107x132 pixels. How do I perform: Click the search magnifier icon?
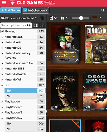pos(29,25)
